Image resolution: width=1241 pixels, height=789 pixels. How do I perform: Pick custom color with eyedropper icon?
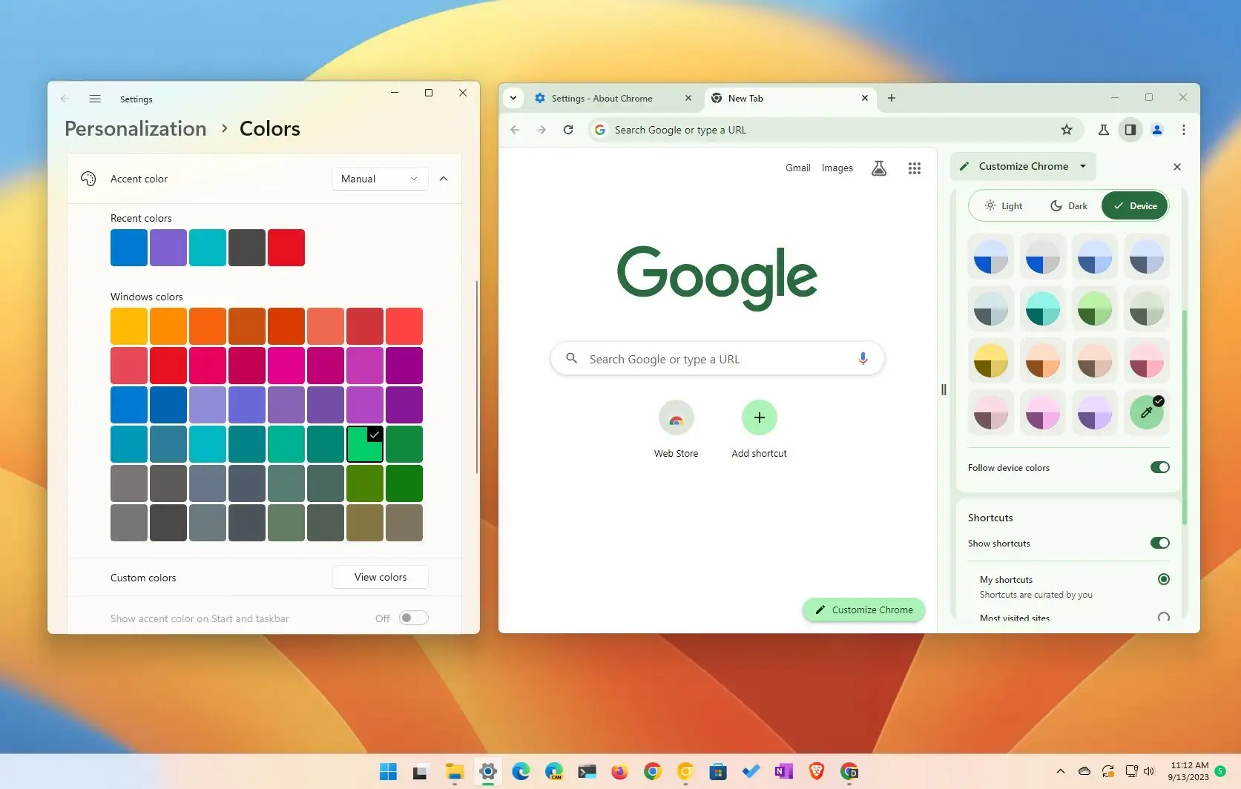[x=1147, y=412]
